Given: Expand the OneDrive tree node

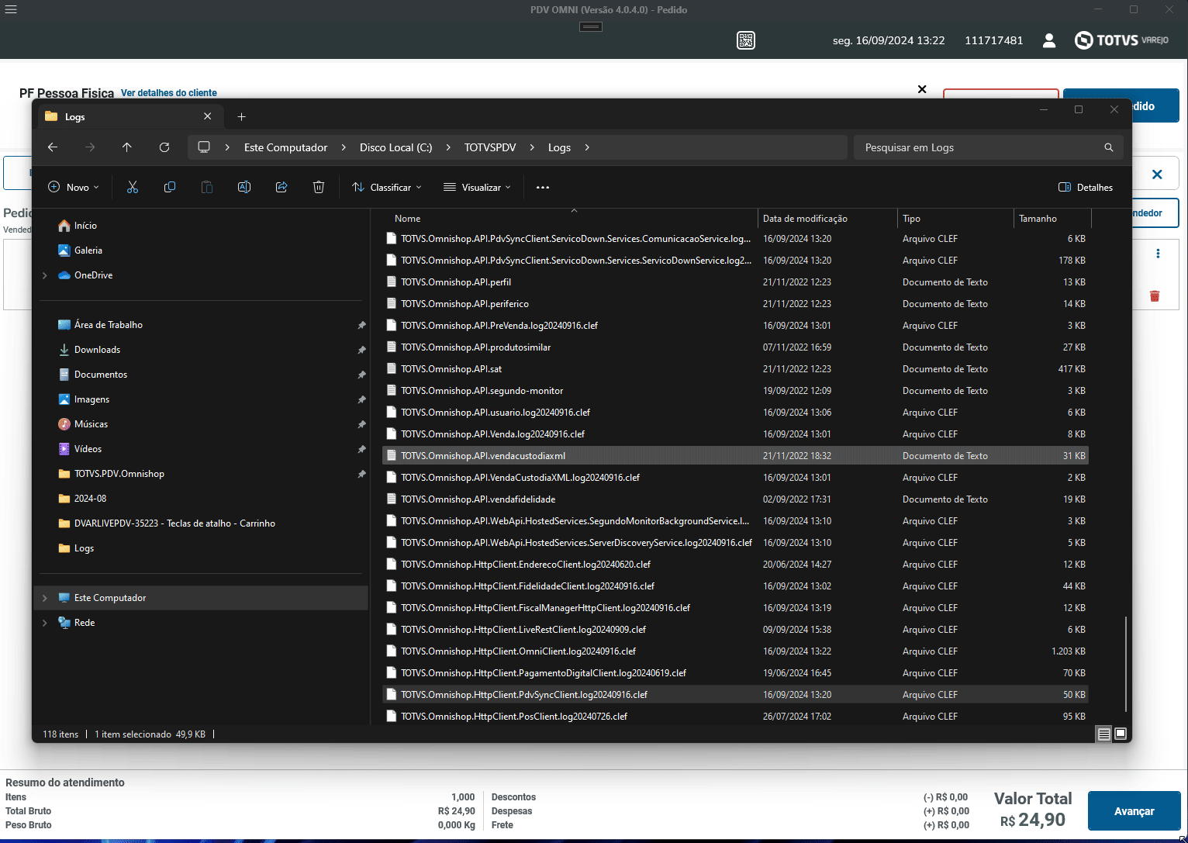Looking at the screenshot, I should click(45, 275).
